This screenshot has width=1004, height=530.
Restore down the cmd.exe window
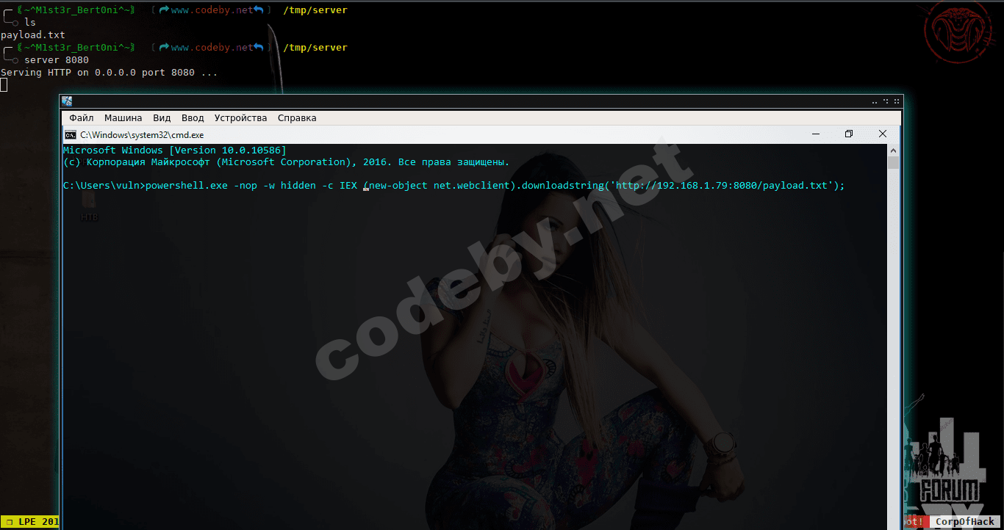point(849,134)
